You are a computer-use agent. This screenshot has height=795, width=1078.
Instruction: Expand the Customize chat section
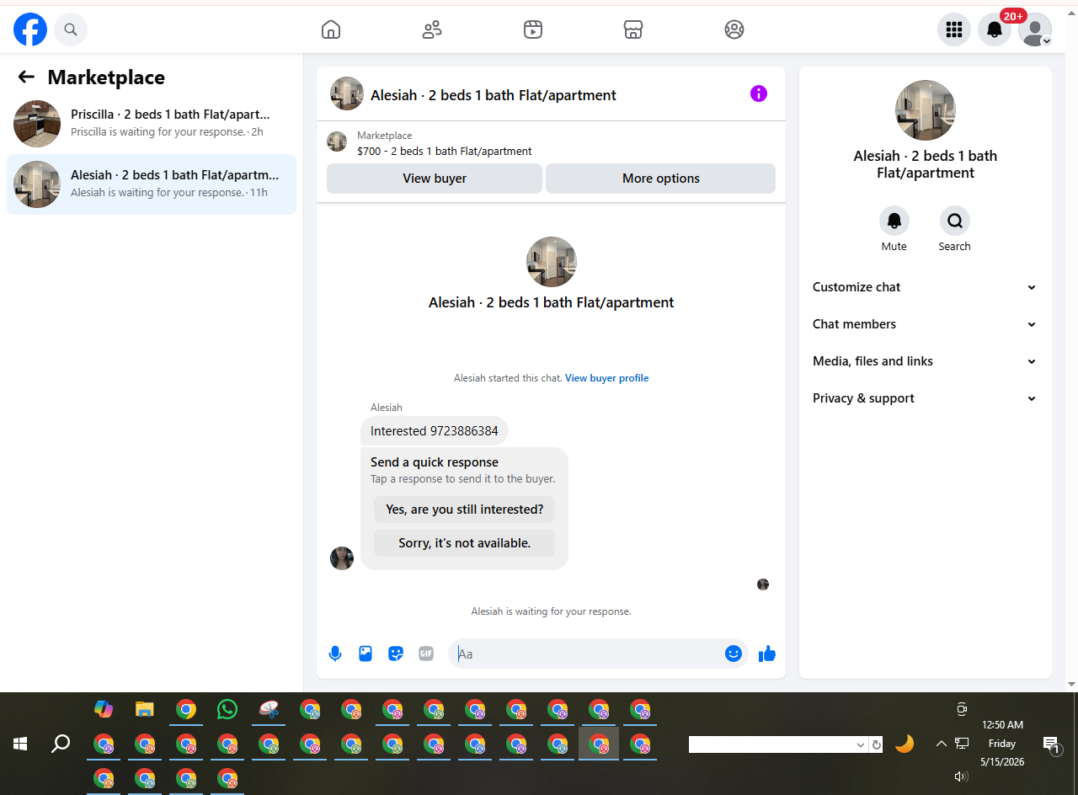pyautogui.click(x=926, y=287)
